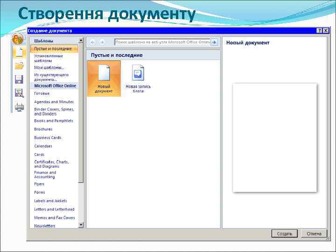Select the Calendars category
This screenshot has height=252, width=336.
pos(43,146)
